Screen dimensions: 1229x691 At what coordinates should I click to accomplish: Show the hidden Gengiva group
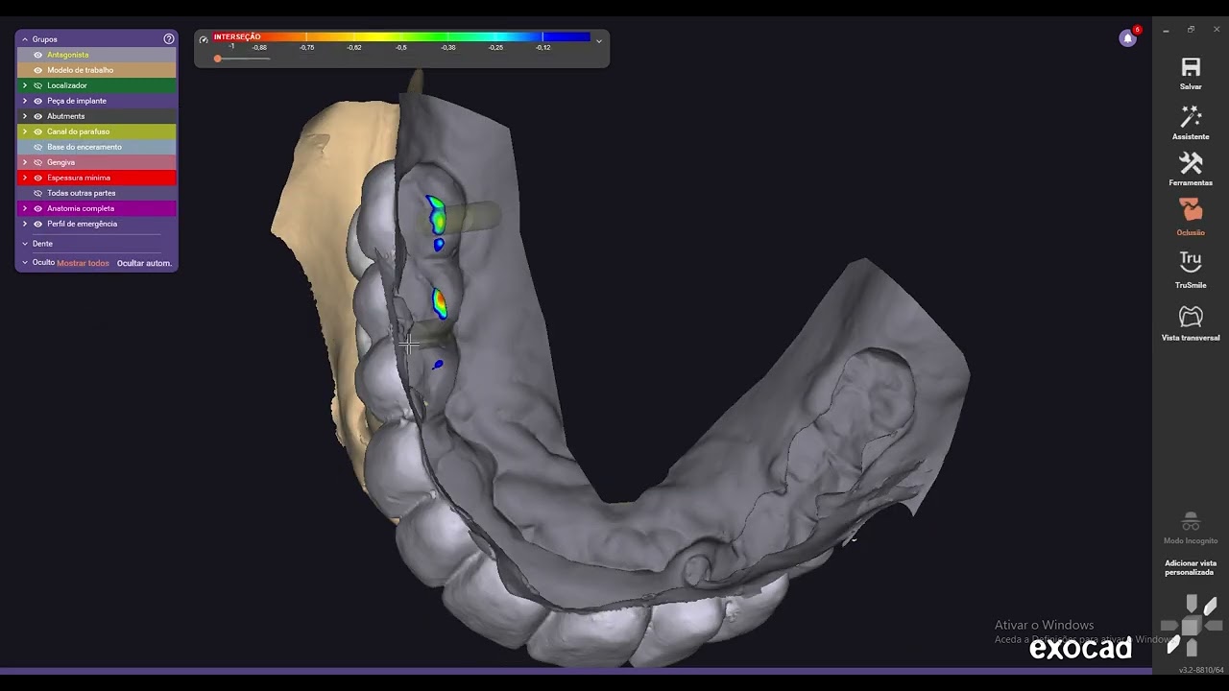tap(38, 162)
